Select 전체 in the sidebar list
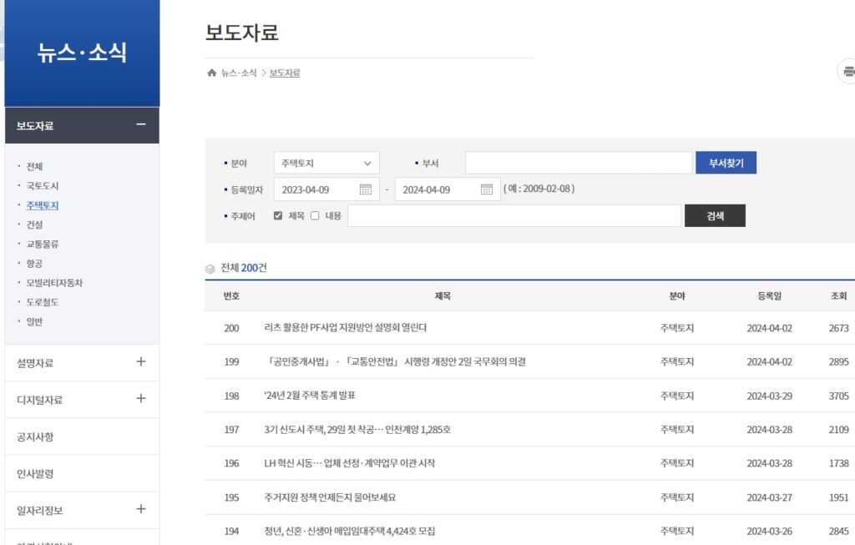The width and height of the screenshot is (855, 545). coord(34,166)
